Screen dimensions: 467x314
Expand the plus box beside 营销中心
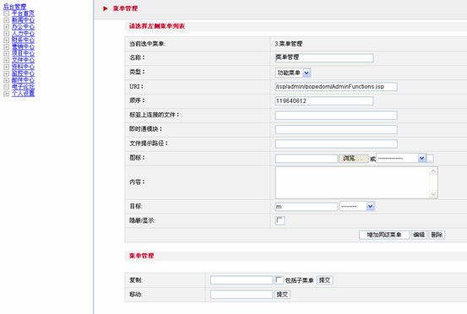[6, 46]
